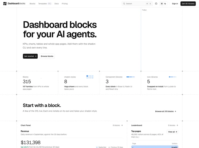Click the Browse blocks button

click(47, 56)
